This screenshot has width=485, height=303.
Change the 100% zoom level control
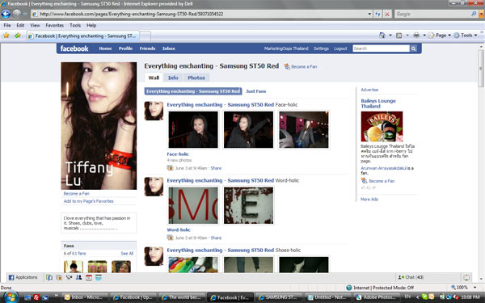coord(464,287)
